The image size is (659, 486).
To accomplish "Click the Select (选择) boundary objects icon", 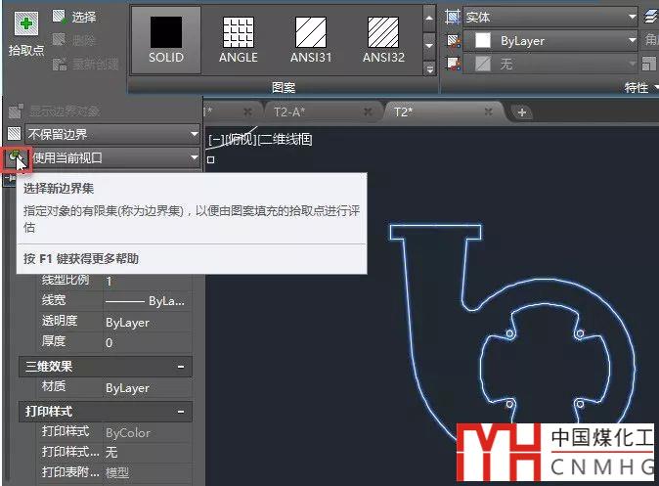I will [x=60, y=17].
